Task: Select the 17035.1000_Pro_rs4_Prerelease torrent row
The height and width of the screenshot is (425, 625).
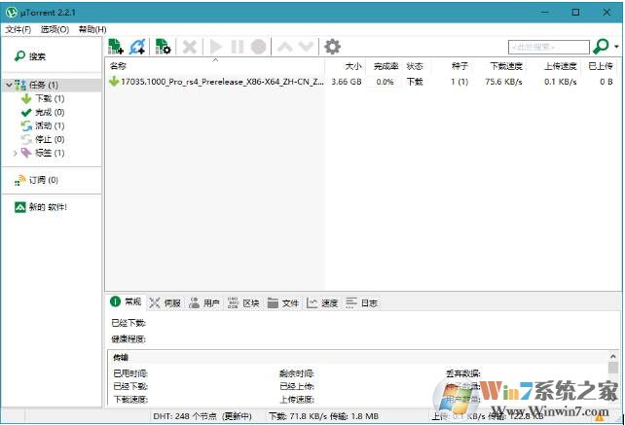Action: pos(362,82)
